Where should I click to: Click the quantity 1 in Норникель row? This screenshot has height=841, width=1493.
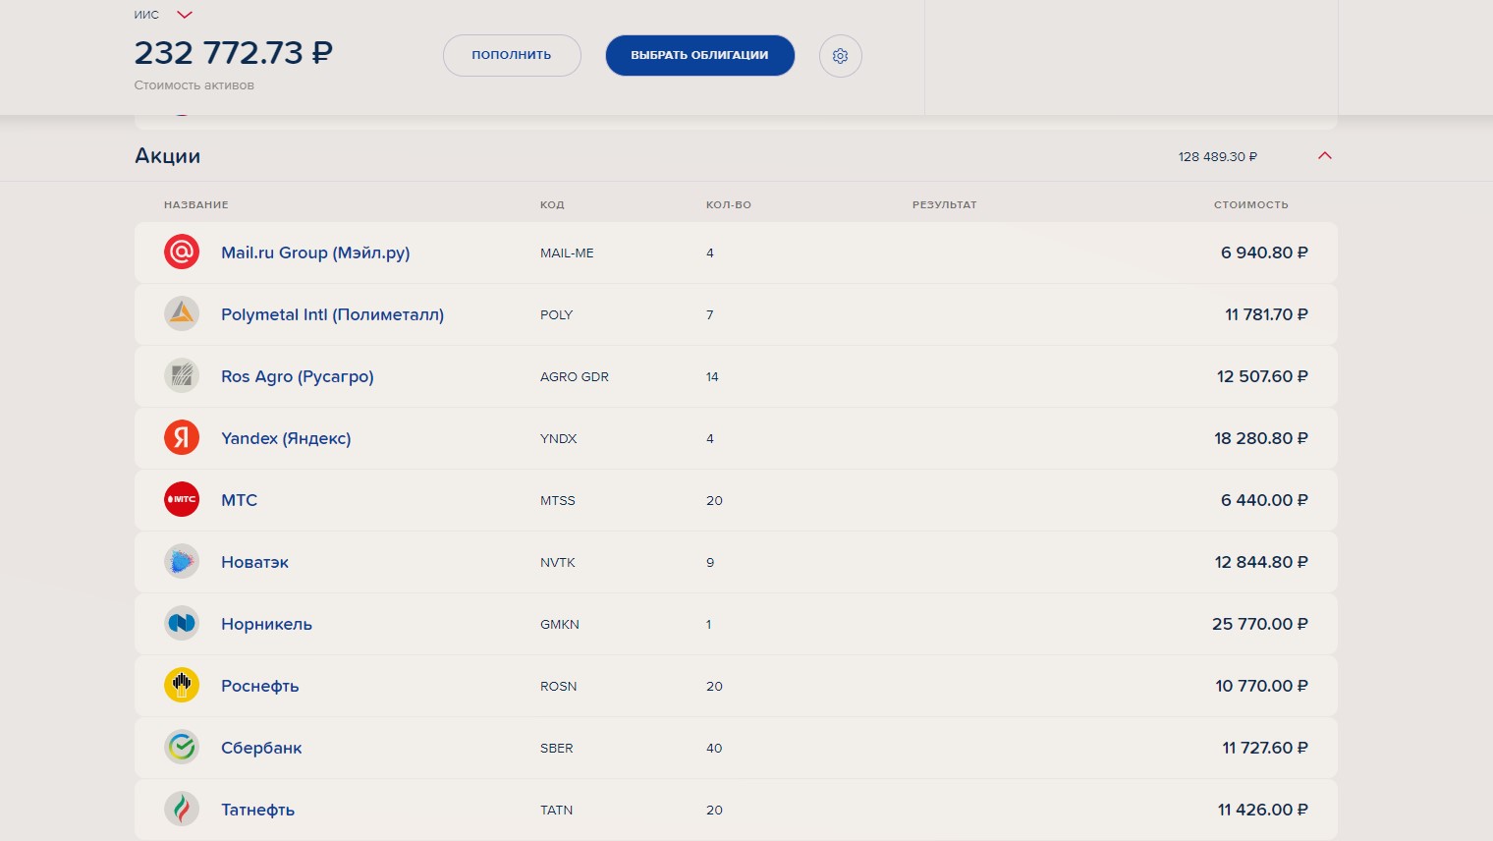708,624
